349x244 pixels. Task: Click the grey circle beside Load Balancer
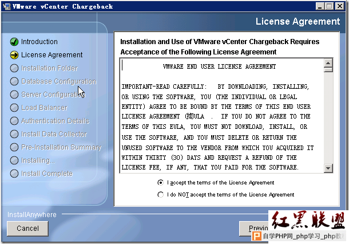(x=14, y=108)
